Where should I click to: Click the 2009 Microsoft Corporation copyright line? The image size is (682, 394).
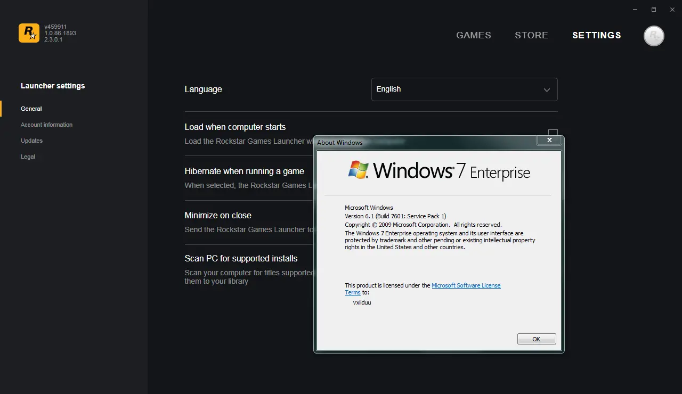tap(423, 225)
